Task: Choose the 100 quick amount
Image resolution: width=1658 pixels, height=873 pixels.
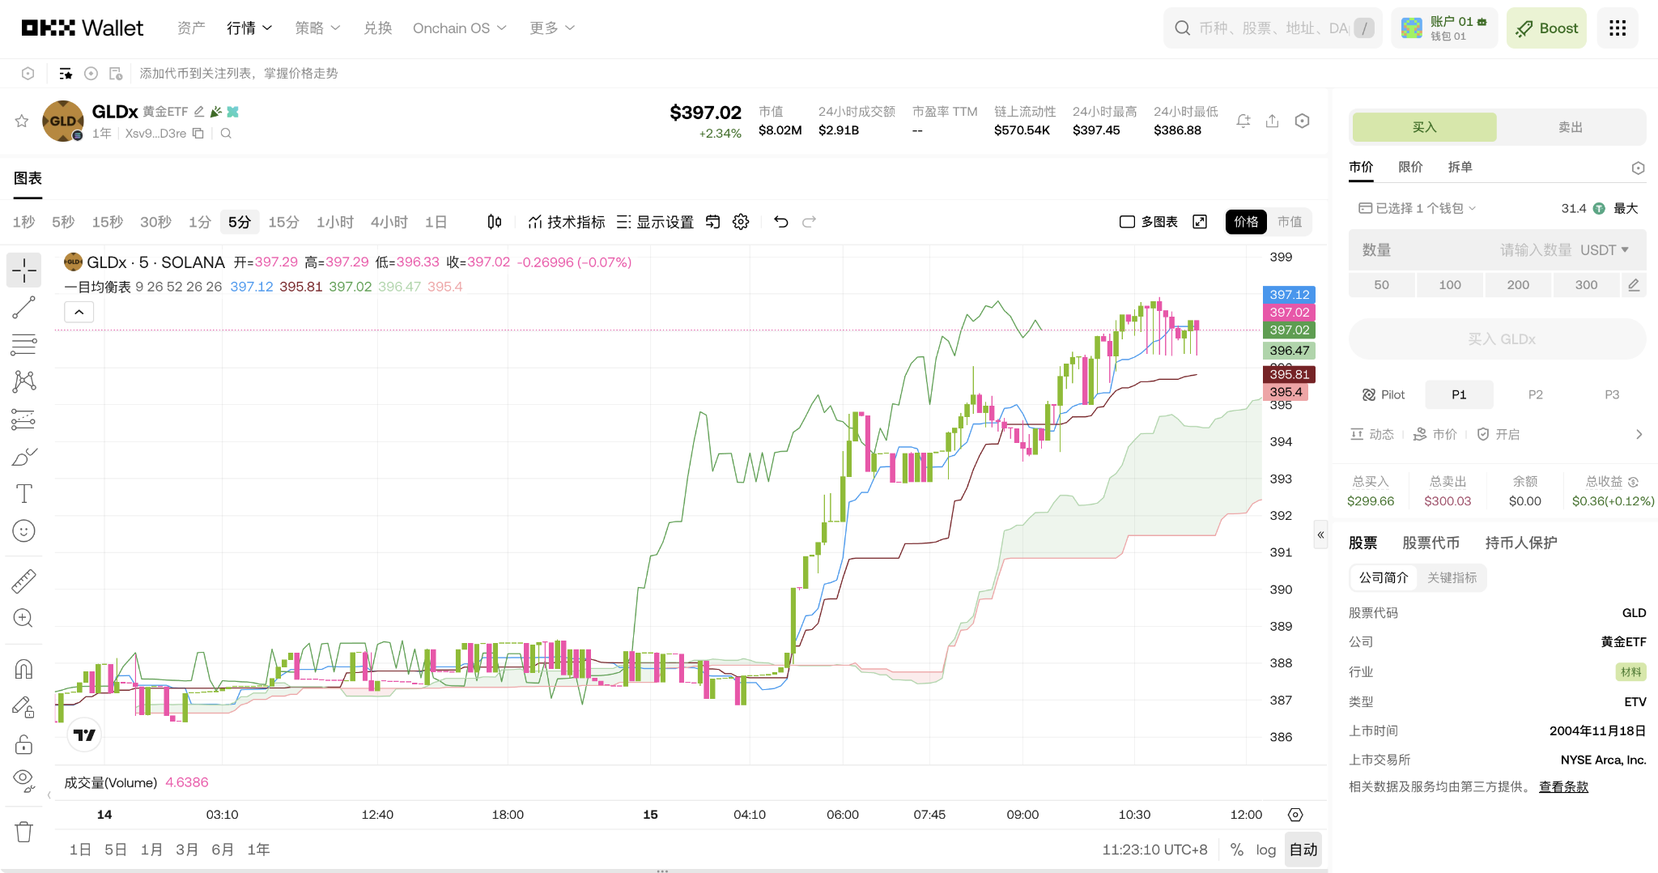Action: [x=1450, y=285]
